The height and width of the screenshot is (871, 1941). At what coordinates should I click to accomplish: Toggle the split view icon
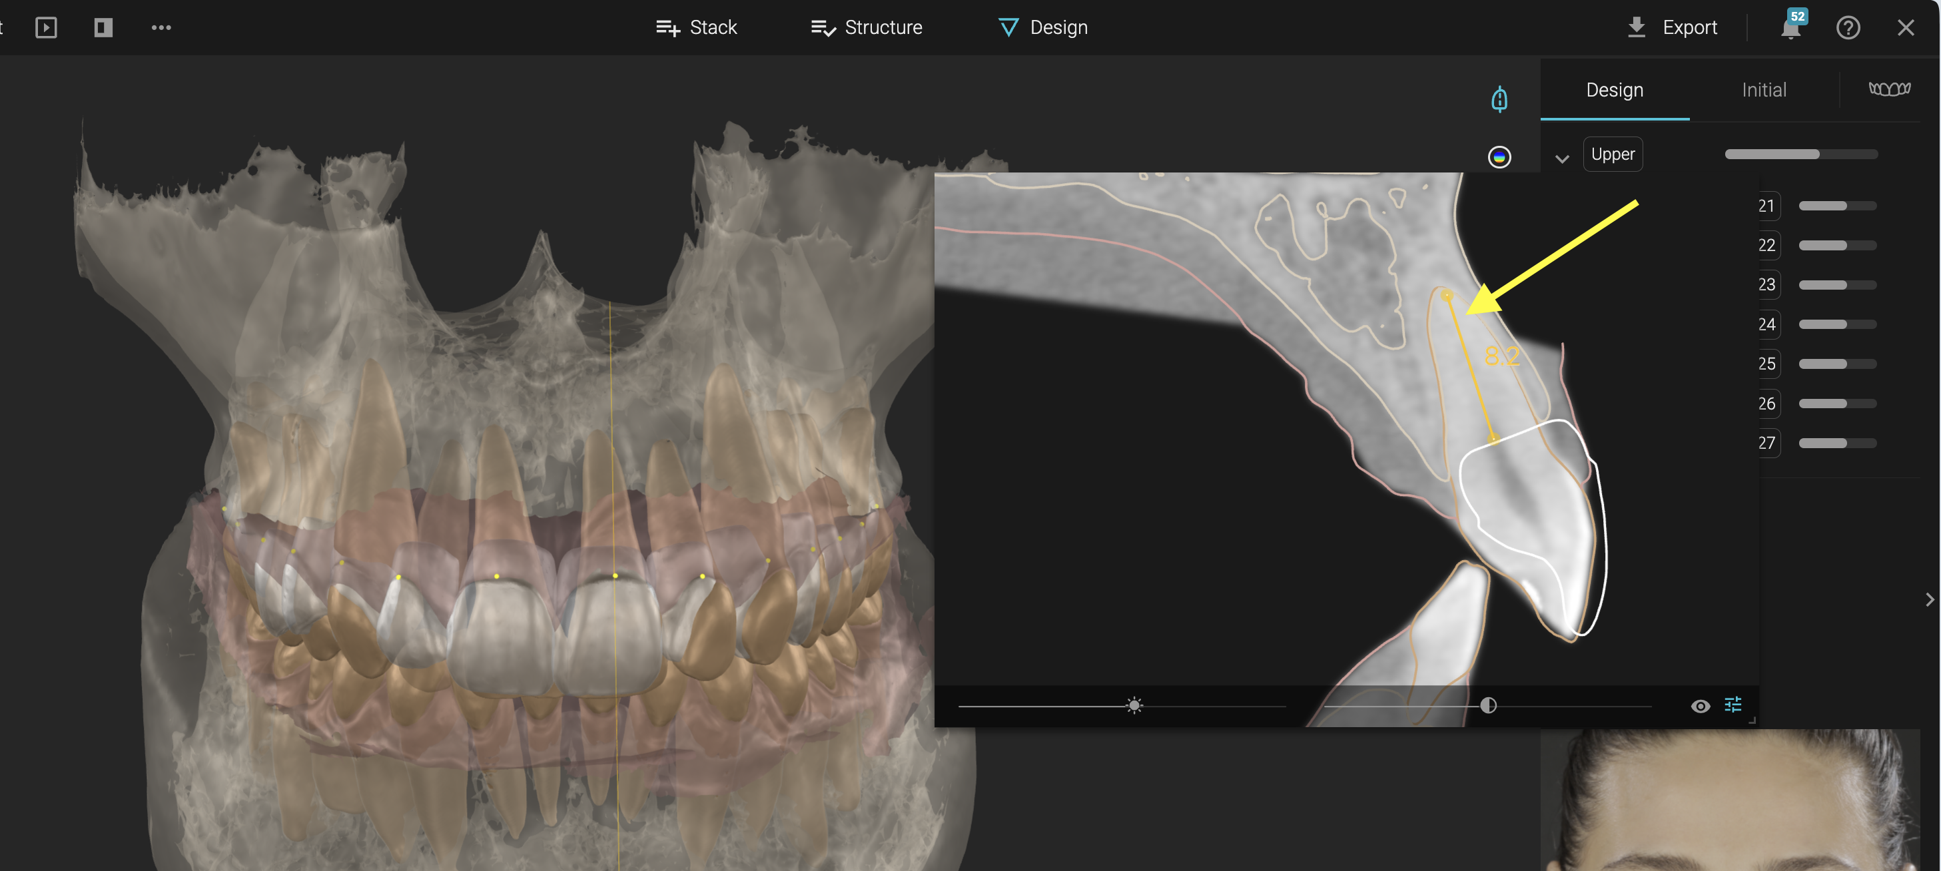pos(103,28)
